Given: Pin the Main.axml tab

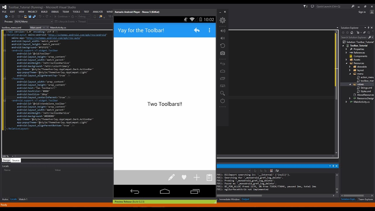Looking at the screenshot, I should 44,28.
